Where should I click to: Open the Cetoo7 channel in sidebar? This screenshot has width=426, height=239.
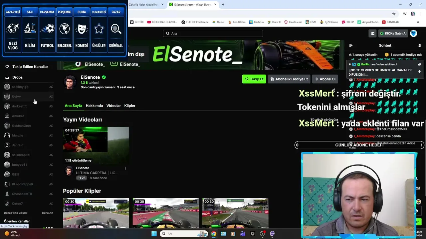[x=28, y=203]
